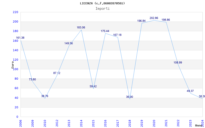
Task: Click the 220 y-axis value
Action: [x=15, y=12]
